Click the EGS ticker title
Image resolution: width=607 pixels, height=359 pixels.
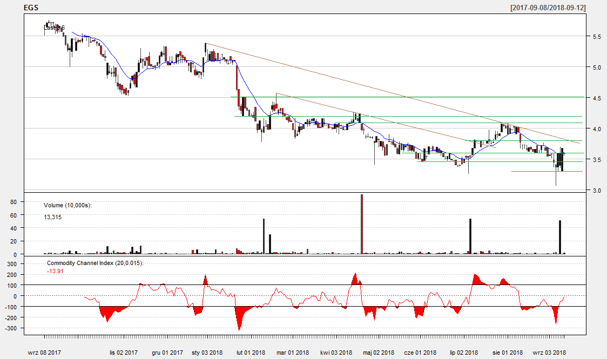[x=31, y=8]
